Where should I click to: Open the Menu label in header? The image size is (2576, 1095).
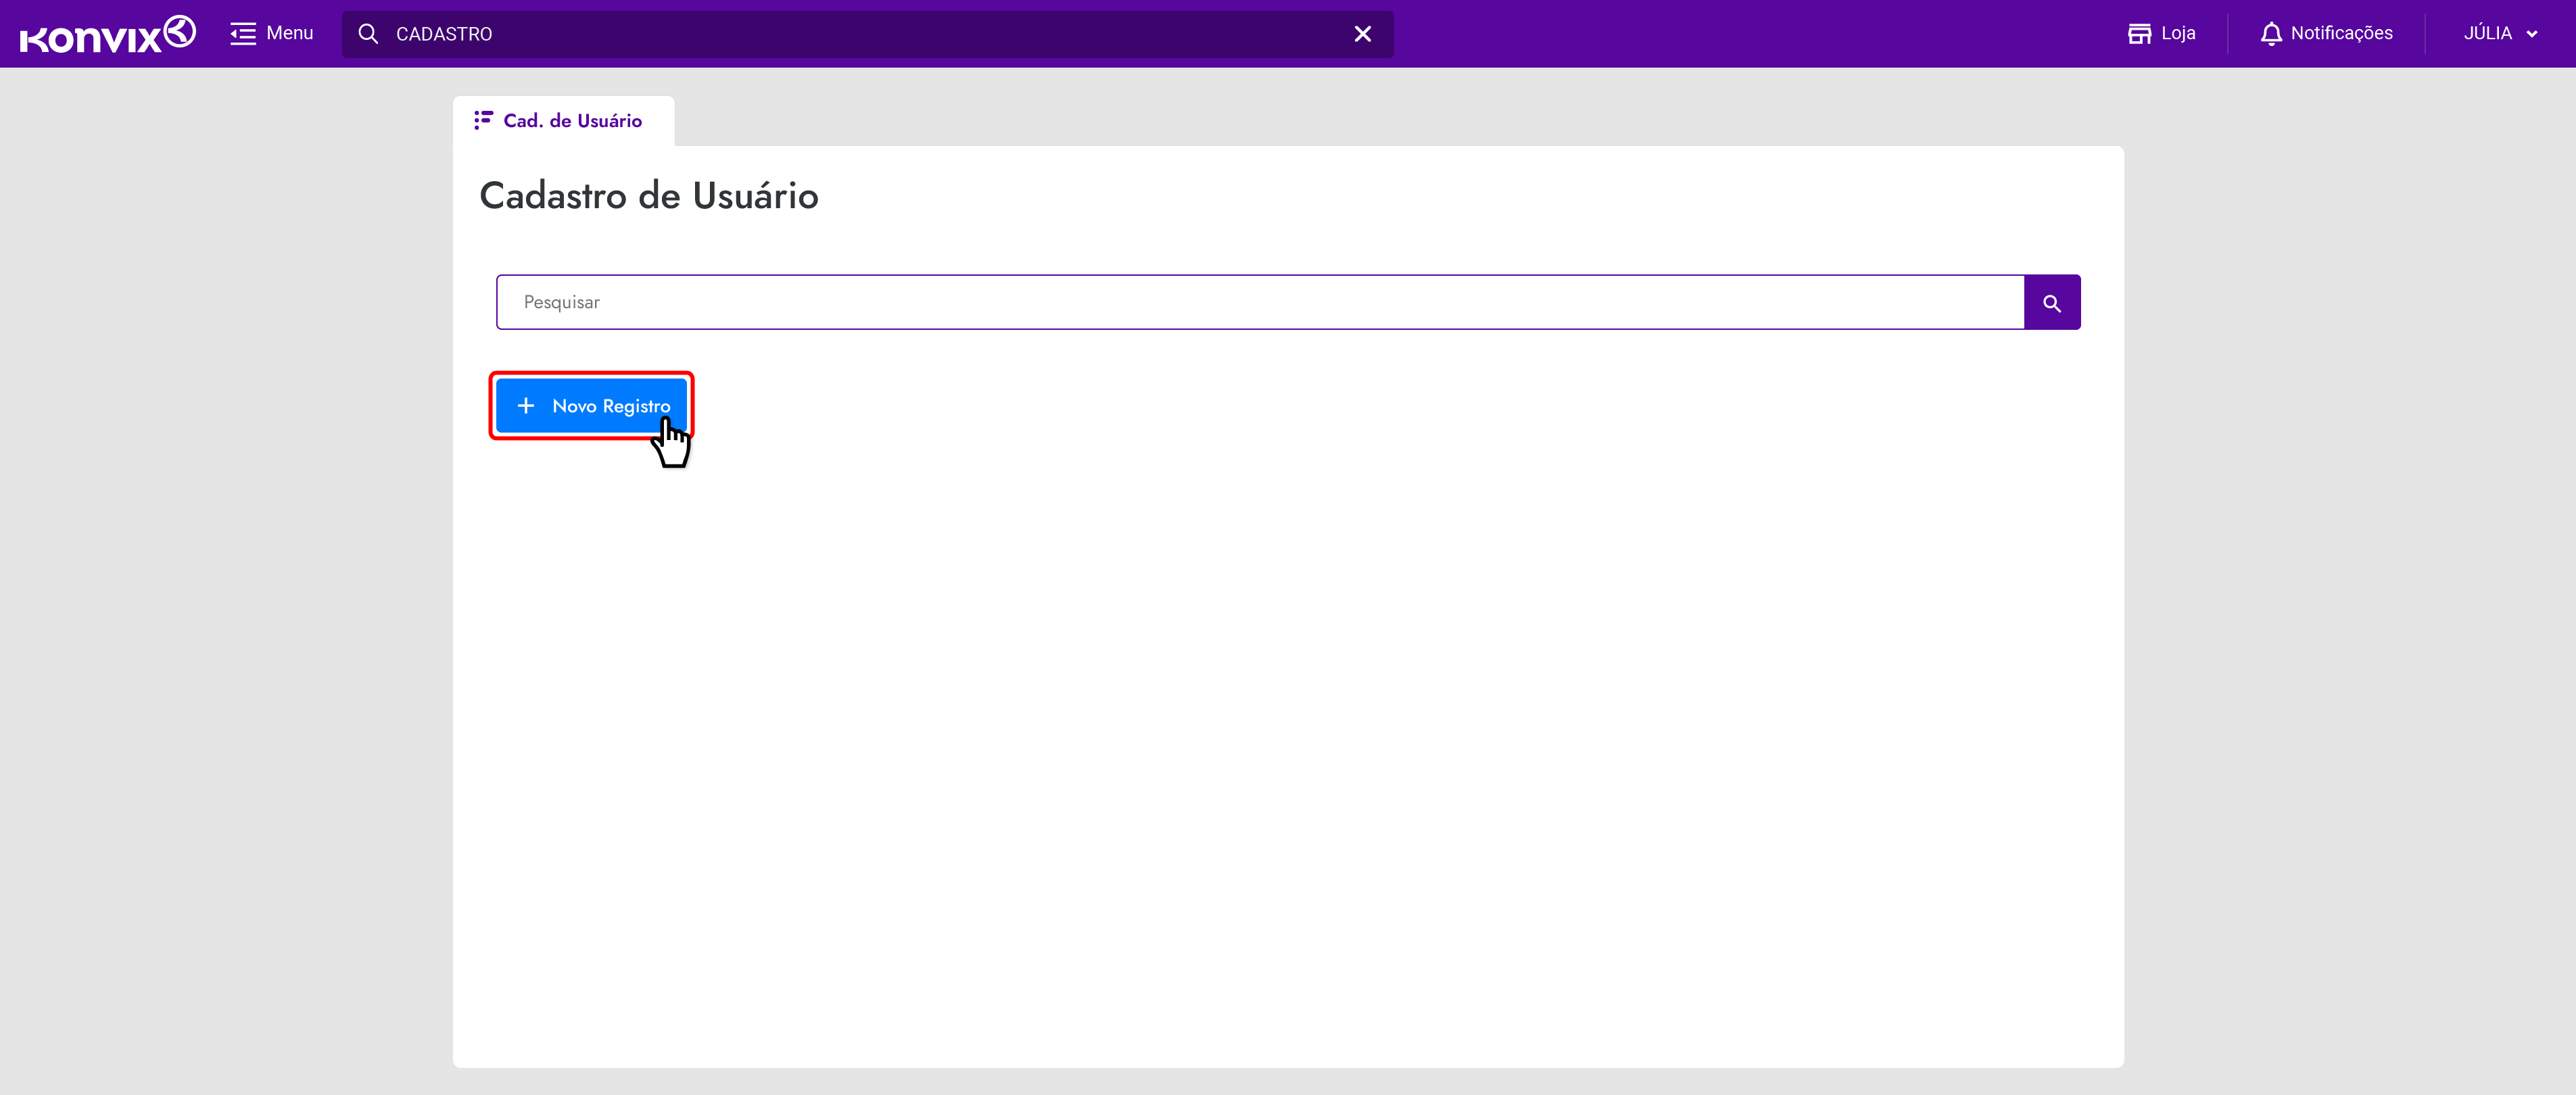point(290,34)
